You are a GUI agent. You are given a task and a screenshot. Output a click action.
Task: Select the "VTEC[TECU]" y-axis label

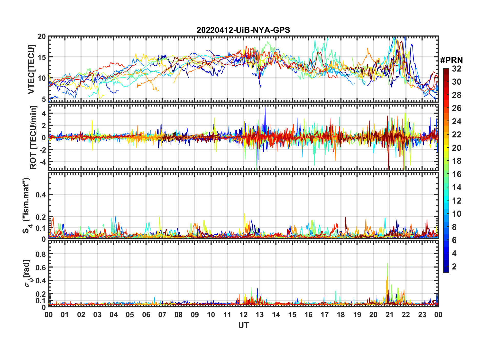coord(31,69)
